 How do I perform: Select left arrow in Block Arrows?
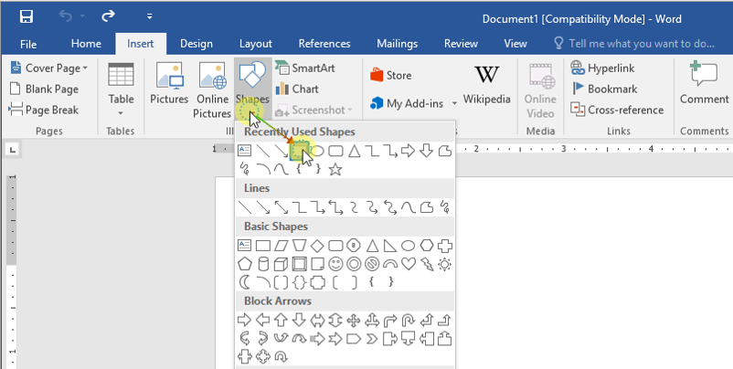point(262,320)
